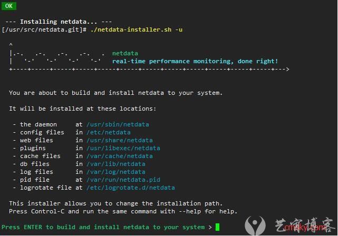Click 'real-time performance monitoring, done right!' text
Screen dimensions: 338x236
click(x=195, y=61)
